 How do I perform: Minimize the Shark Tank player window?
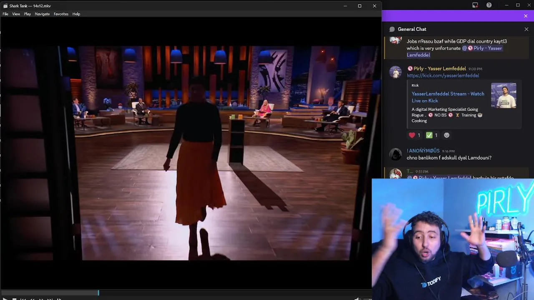(x=345, y=6)
